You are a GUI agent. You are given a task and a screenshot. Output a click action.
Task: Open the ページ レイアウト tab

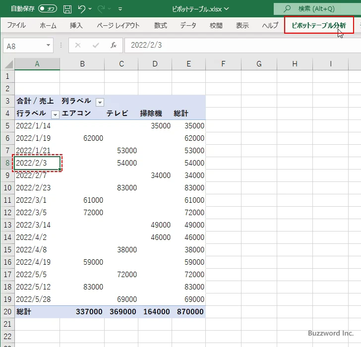point(118,25)
